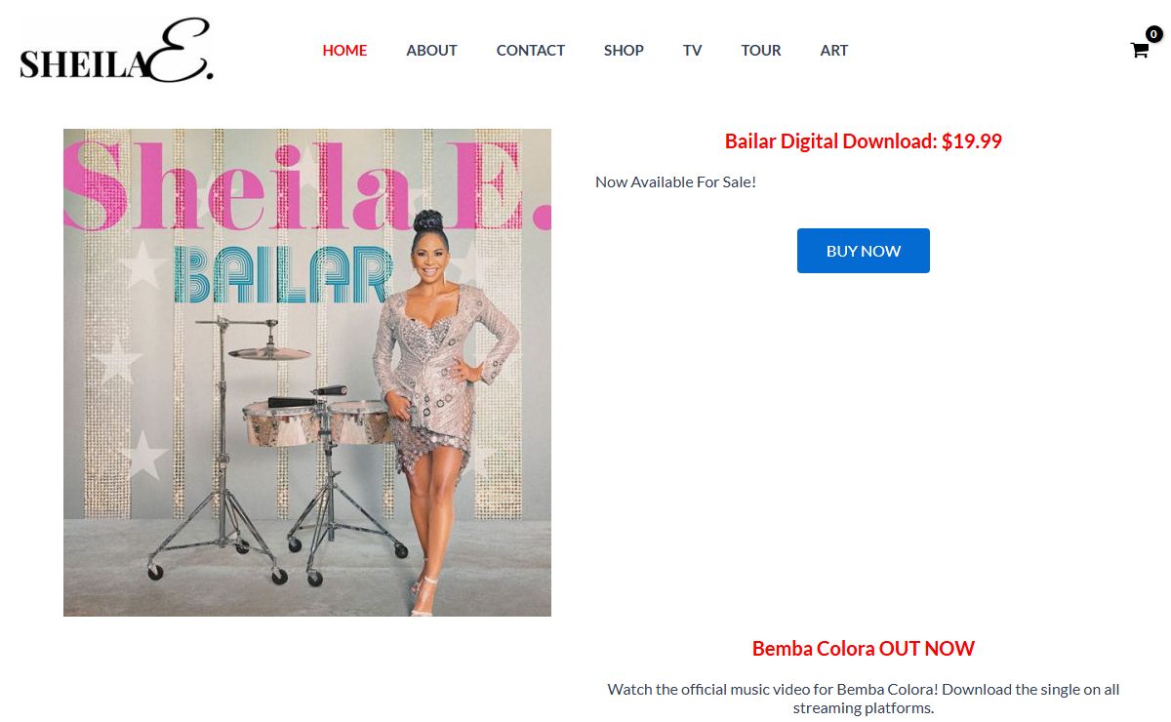
Task: Click the Now Available For Sale text
Action: click(675, 181)
